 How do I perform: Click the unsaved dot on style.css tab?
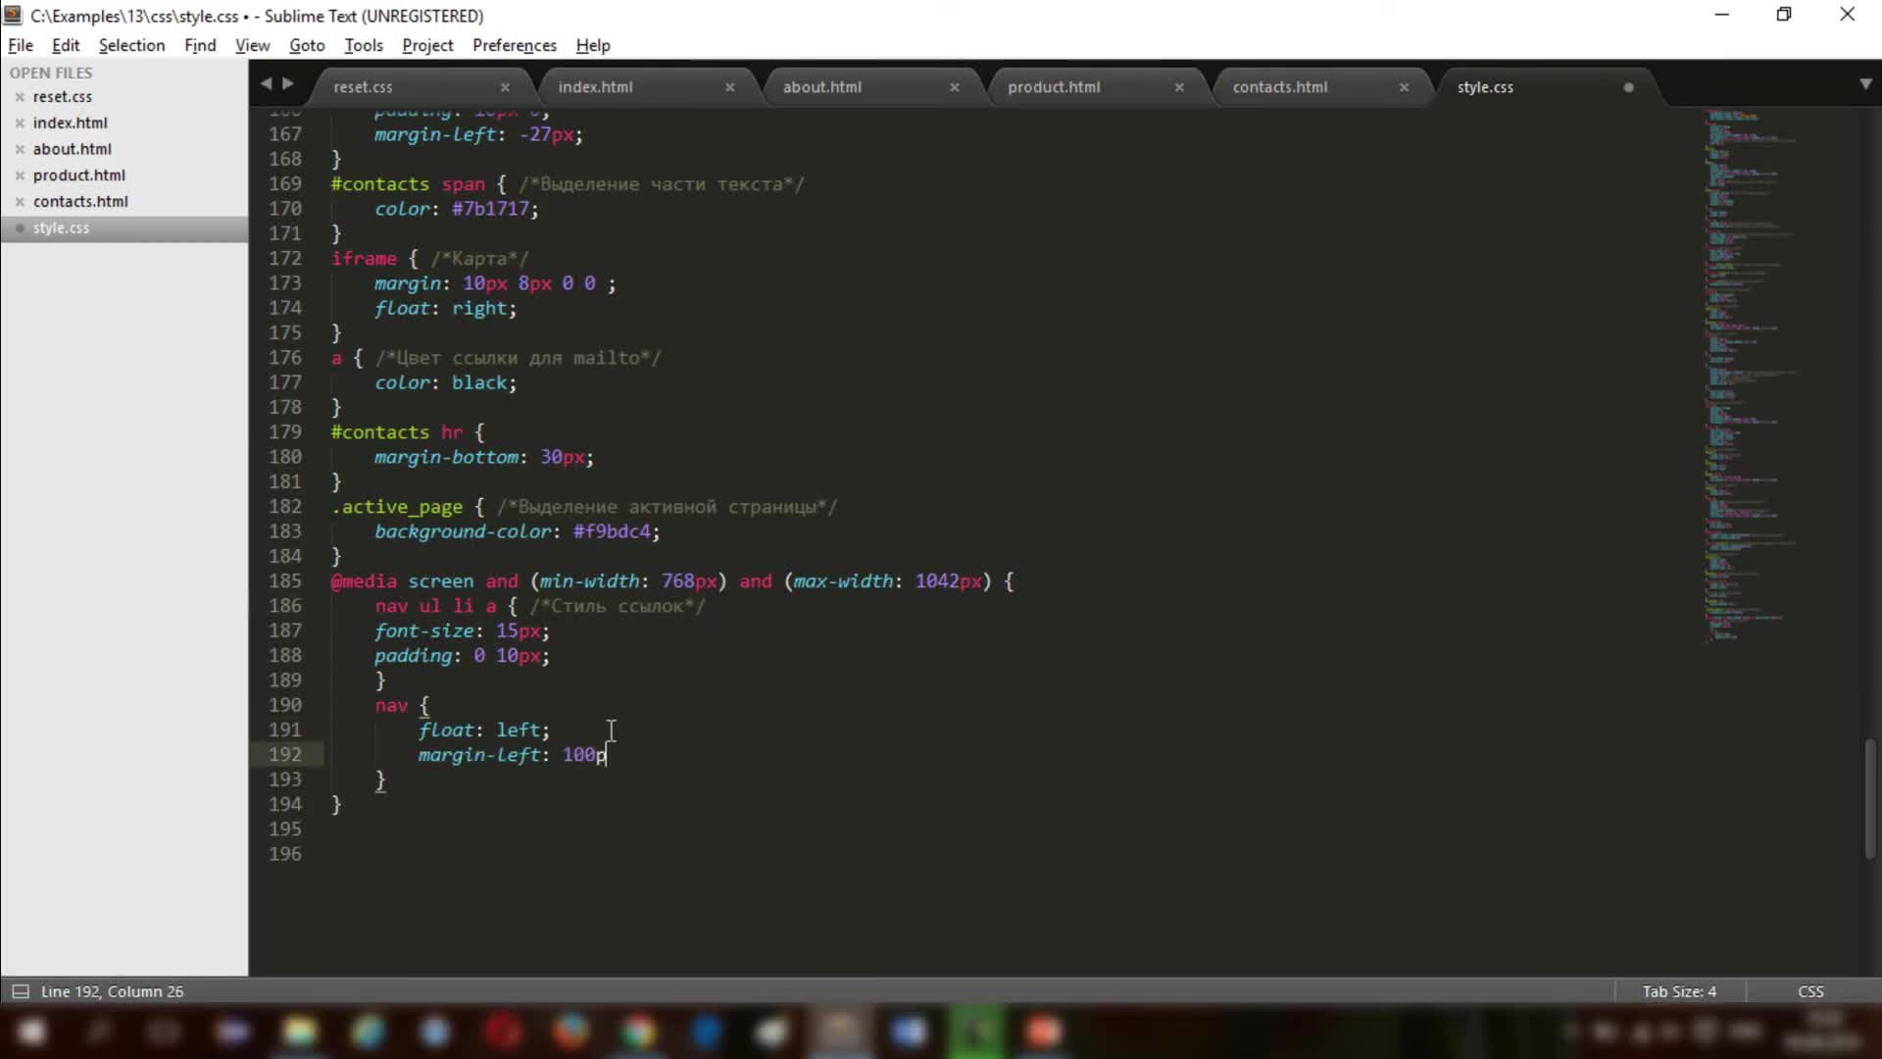[x=1628, y=87]
